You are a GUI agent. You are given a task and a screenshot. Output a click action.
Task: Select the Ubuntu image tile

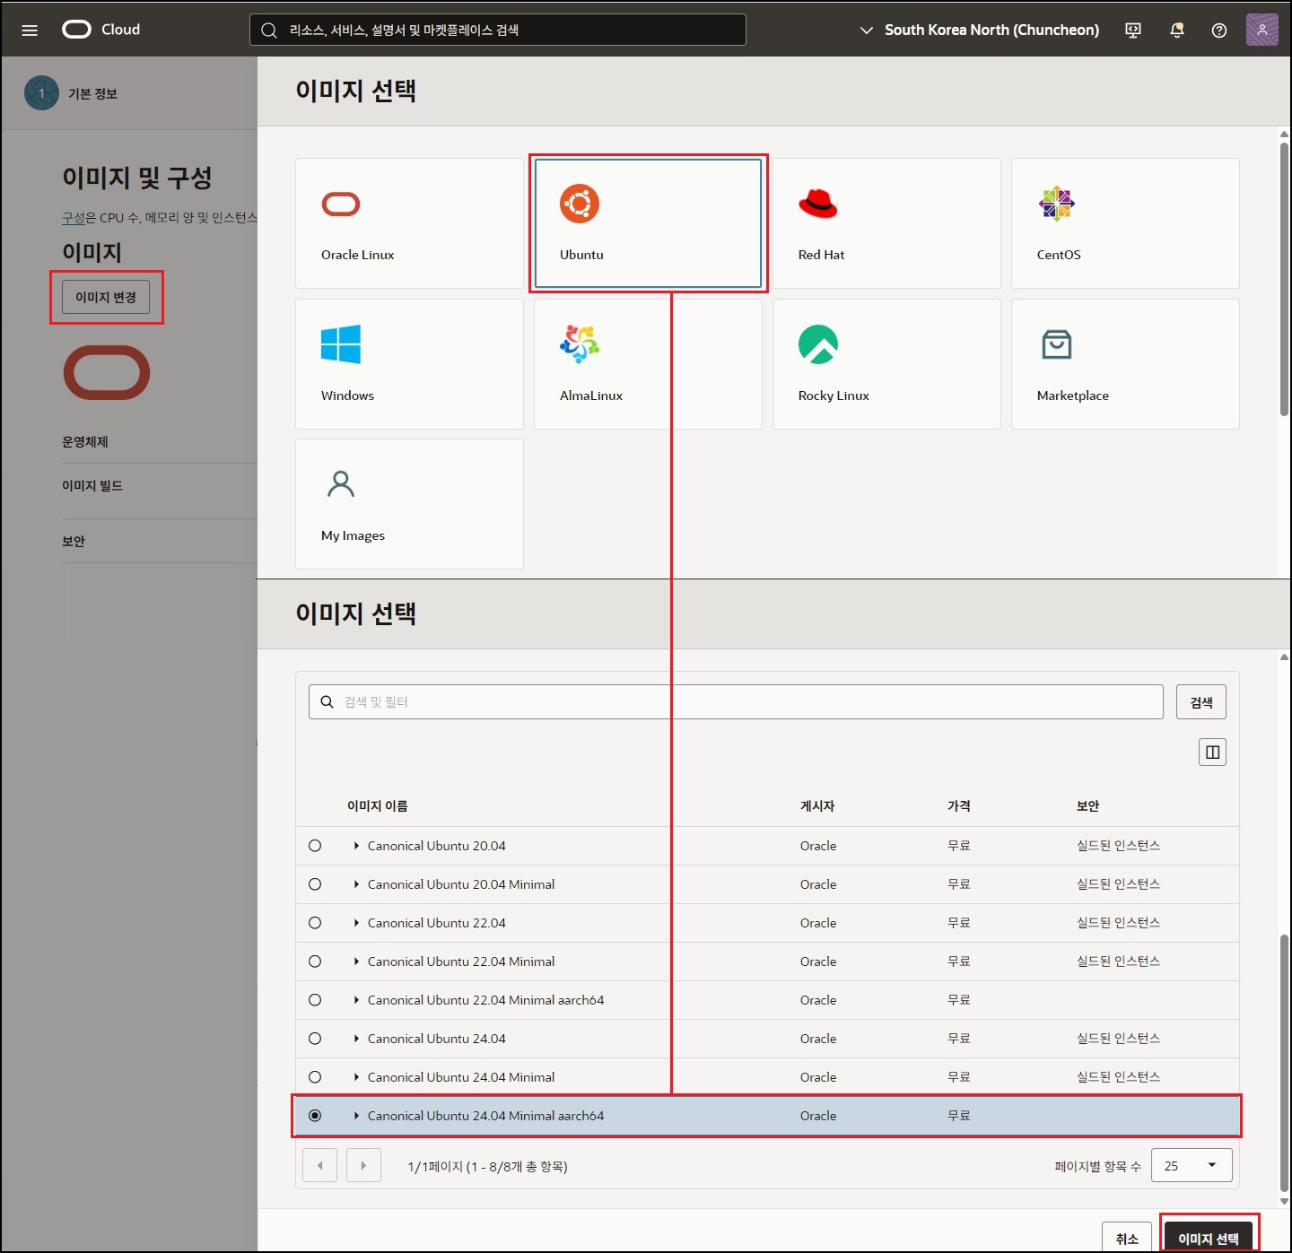[x=648, y=223]
